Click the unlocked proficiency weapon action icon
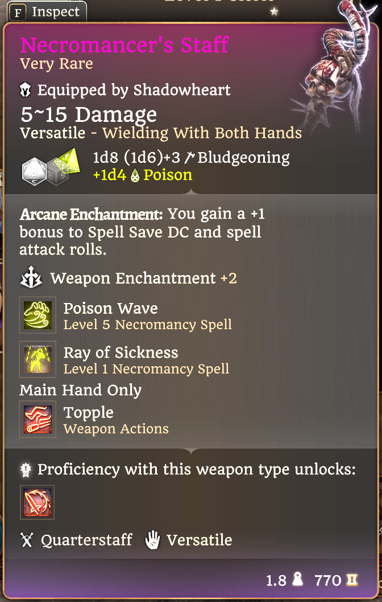 [x=37, y=502]
